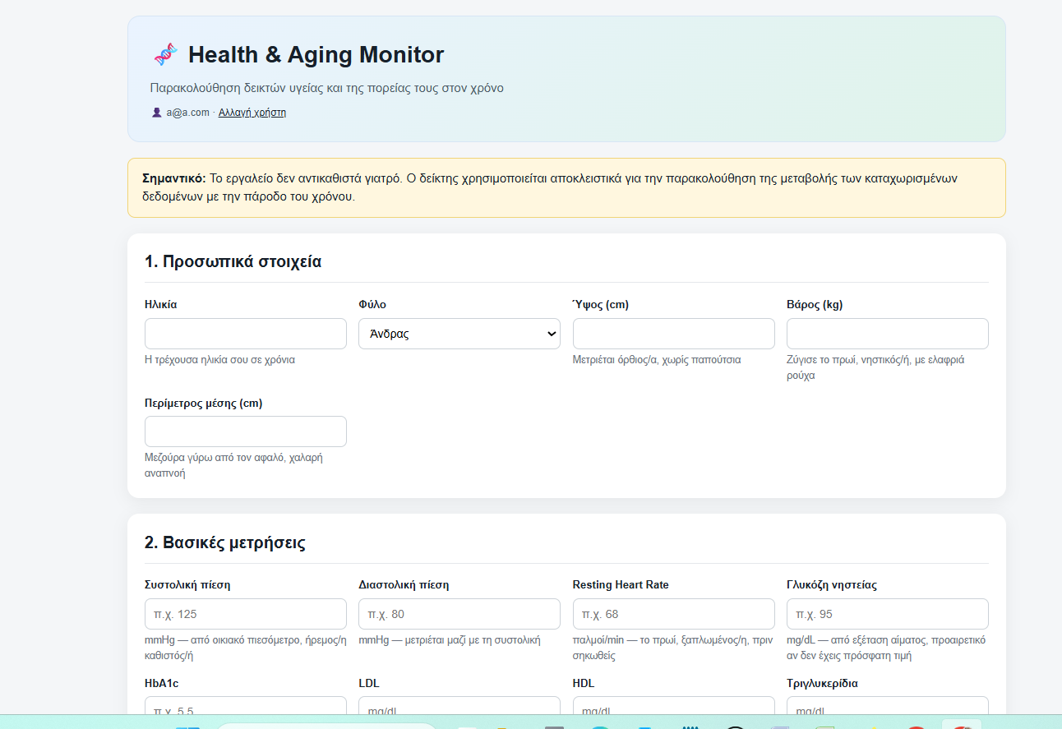Click hint mmHg — μετριέται μαζί με τη συστολική
The image size is (1062, 729).
pos(450,640)
